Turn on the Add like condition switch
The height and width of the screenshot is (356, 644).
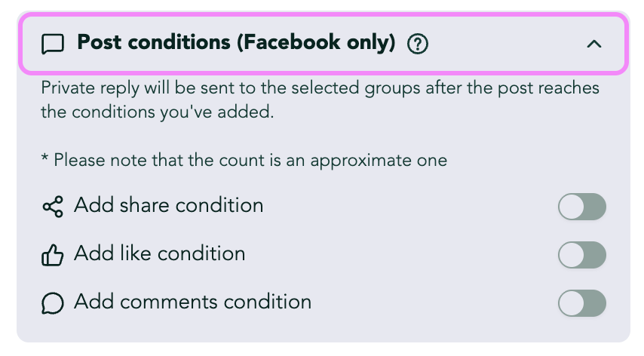coord(581,255)
